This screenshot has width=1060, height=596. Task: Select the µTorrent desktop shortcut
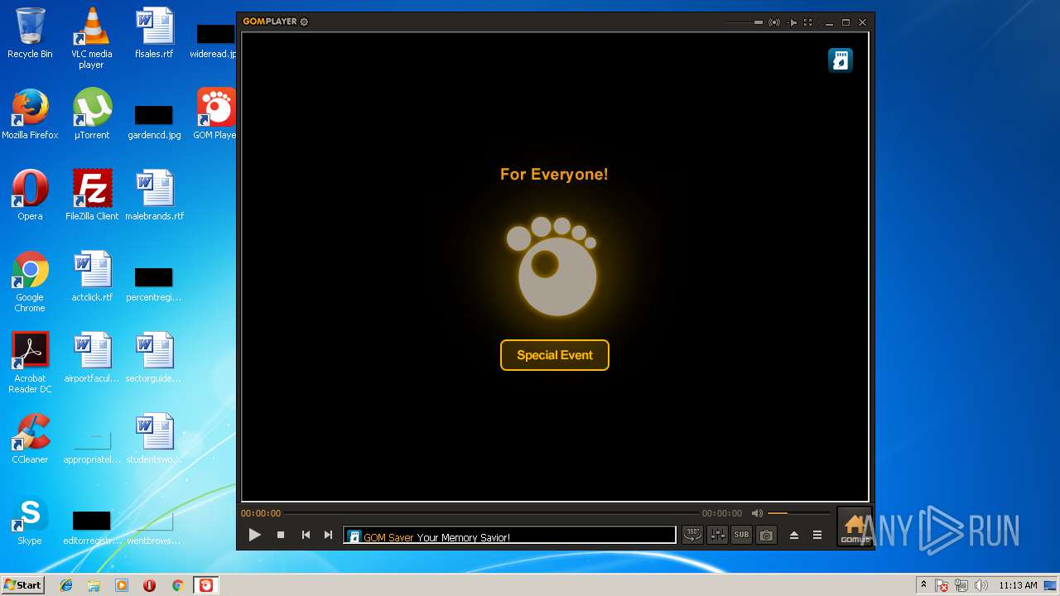coord(92,114)
